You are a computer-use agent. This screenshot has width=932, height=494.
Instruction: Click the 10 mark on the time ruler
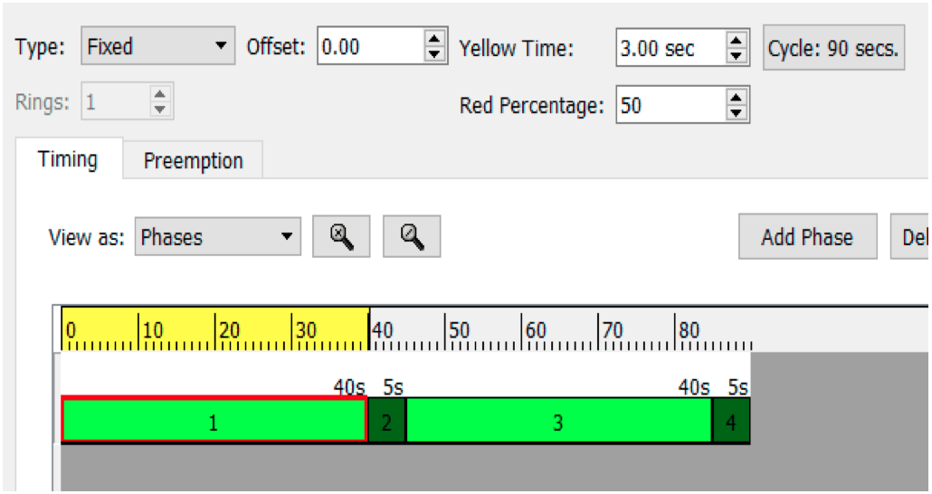152,330
